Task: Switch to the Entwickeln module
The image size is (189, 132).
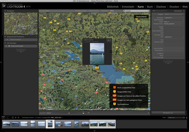Action: tap(128, 7)
